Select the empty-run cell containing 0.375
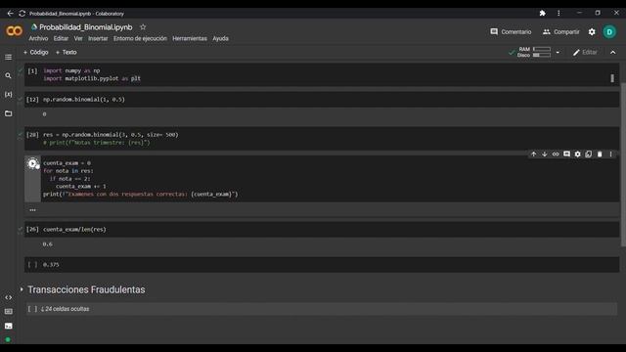The width and height of the screenshot is (626, 352). [x=322, y=265]
